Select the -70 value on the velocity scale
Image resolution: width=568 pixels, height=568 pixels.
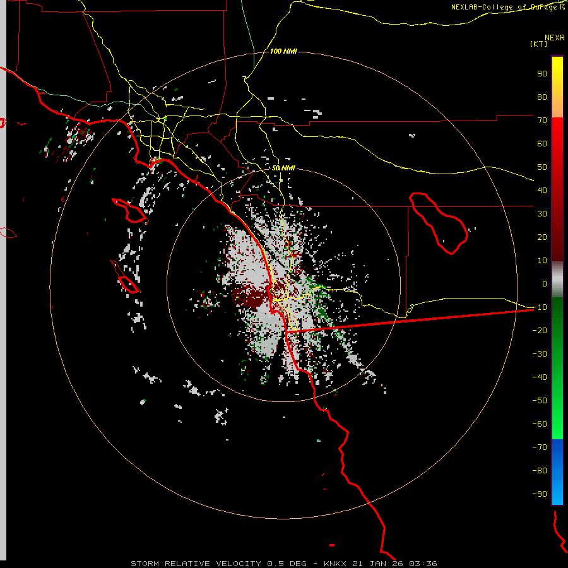540,447
